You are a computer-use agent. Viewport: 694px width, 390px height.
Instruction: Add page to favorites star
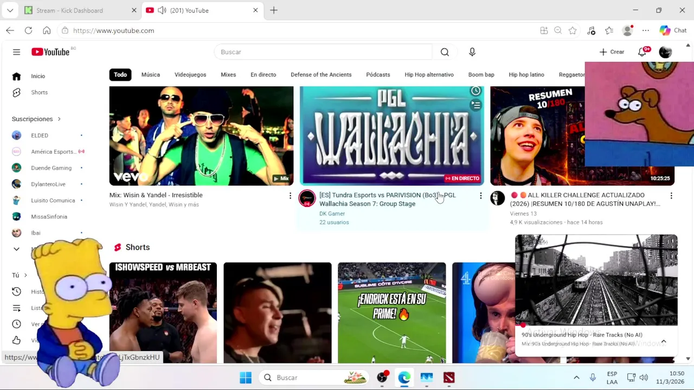[x=573, y=30]
